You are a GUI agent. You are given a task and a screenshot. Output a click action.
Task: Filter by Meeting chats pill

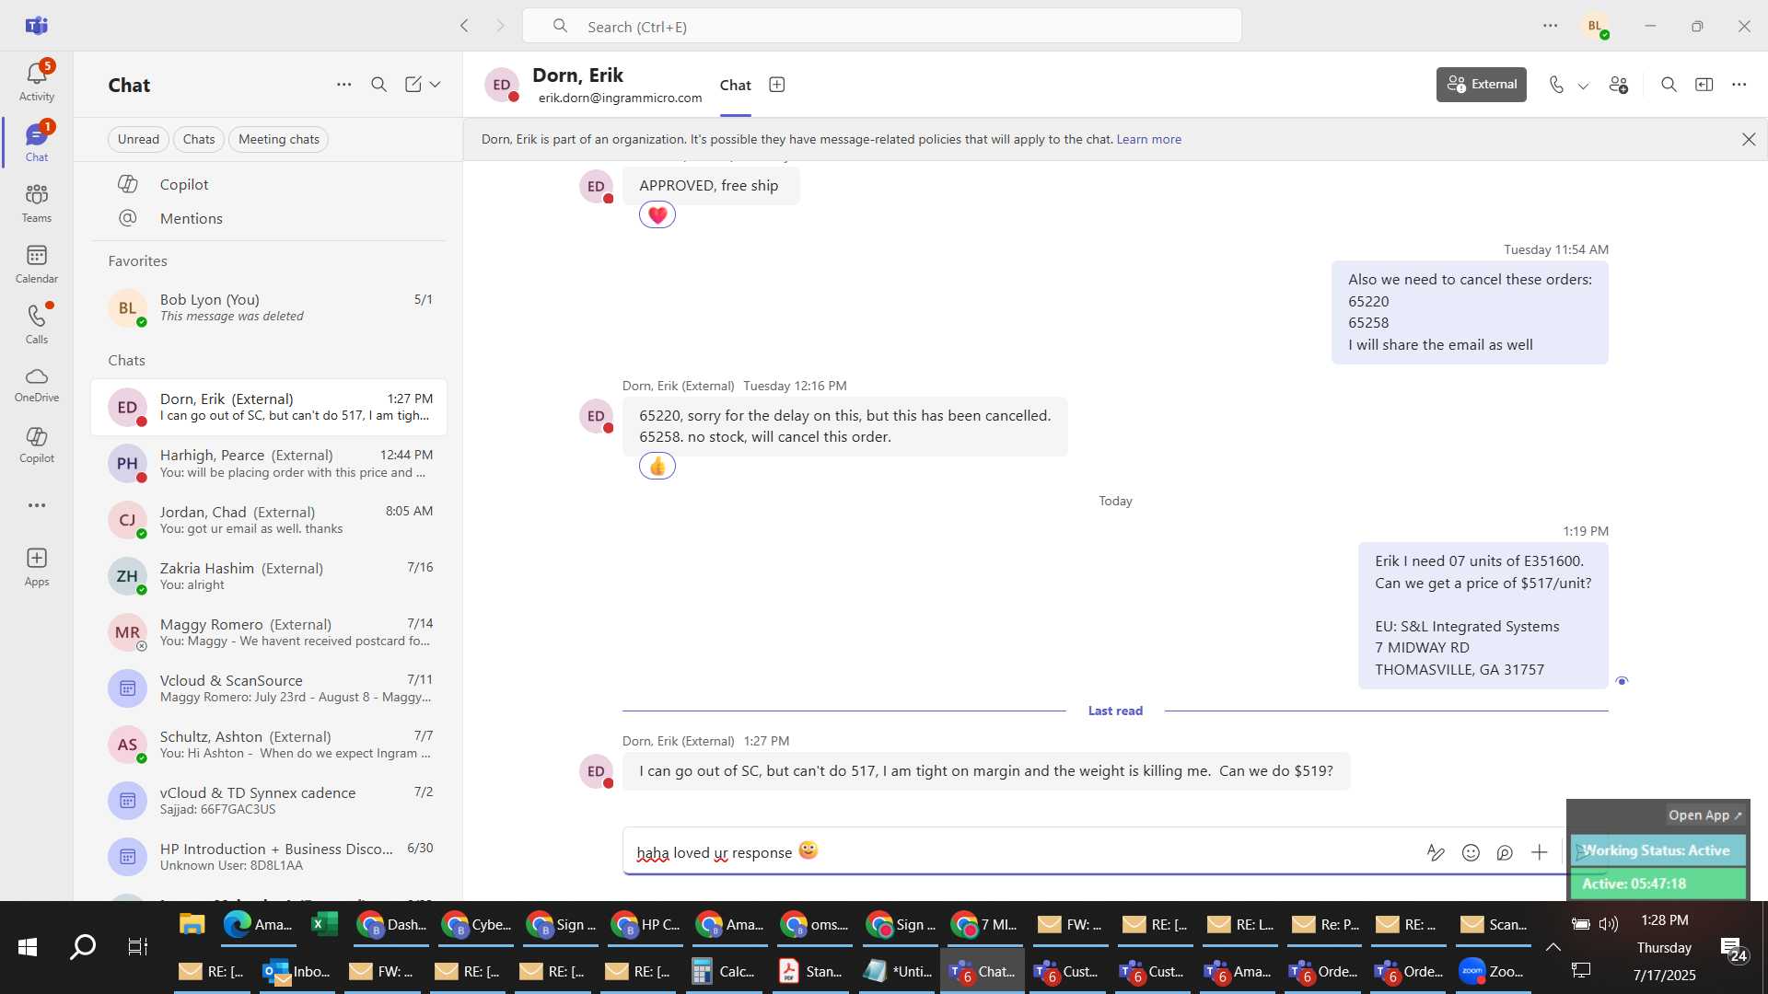(x=279, y=139)
